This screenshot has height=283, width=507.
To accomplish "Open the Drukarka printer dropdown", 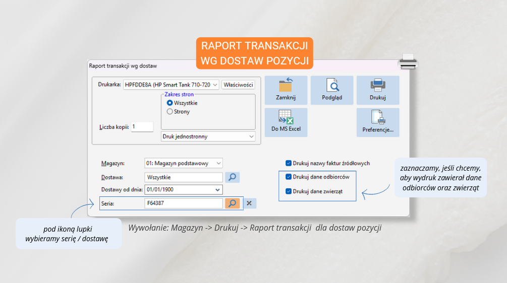I will coord(171,85).
